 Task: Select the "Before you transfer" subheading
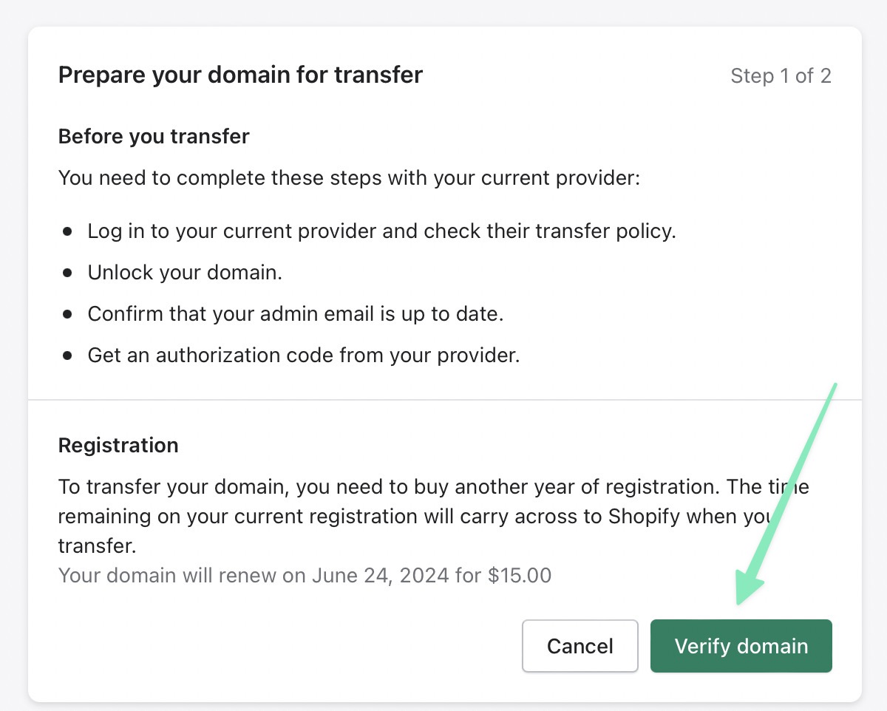pyautogui.click(x=154, y=137)
